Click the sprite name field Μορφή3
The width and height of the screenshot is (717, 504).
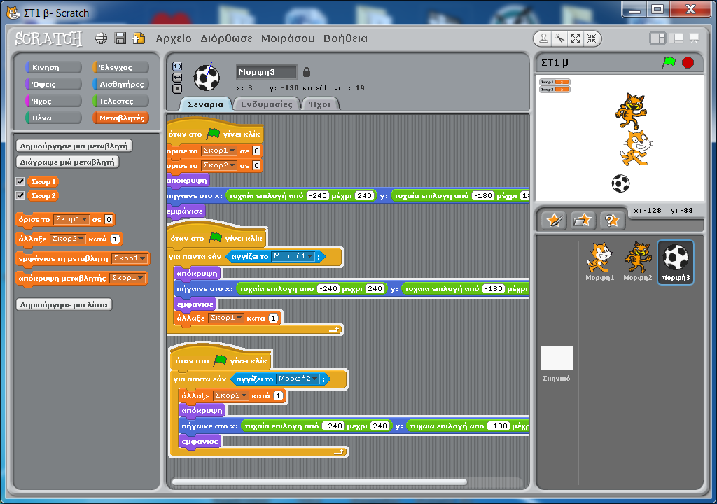tap(267, 72)
